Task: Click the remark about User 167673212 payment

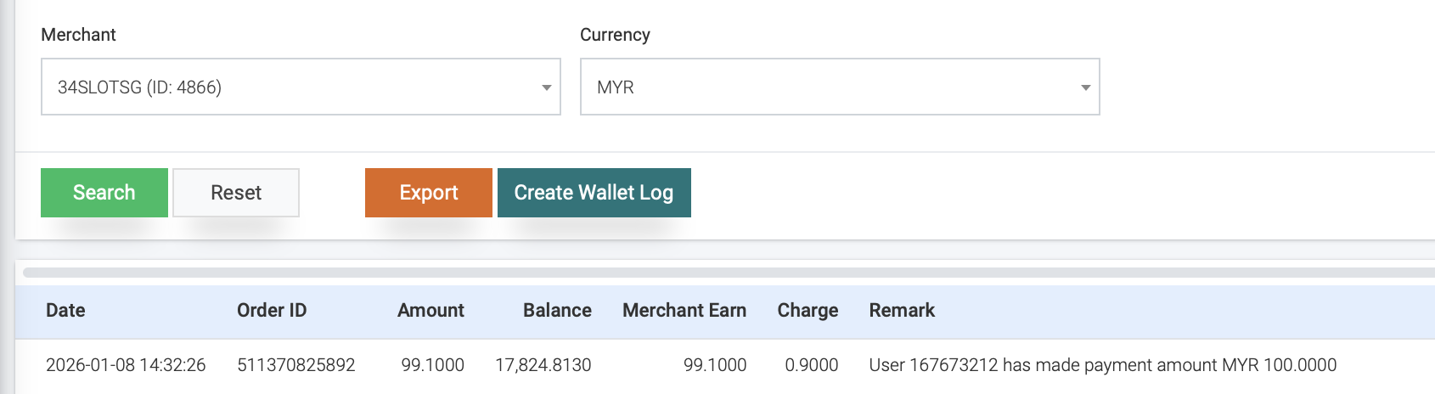Action: tap(1102, 365)
